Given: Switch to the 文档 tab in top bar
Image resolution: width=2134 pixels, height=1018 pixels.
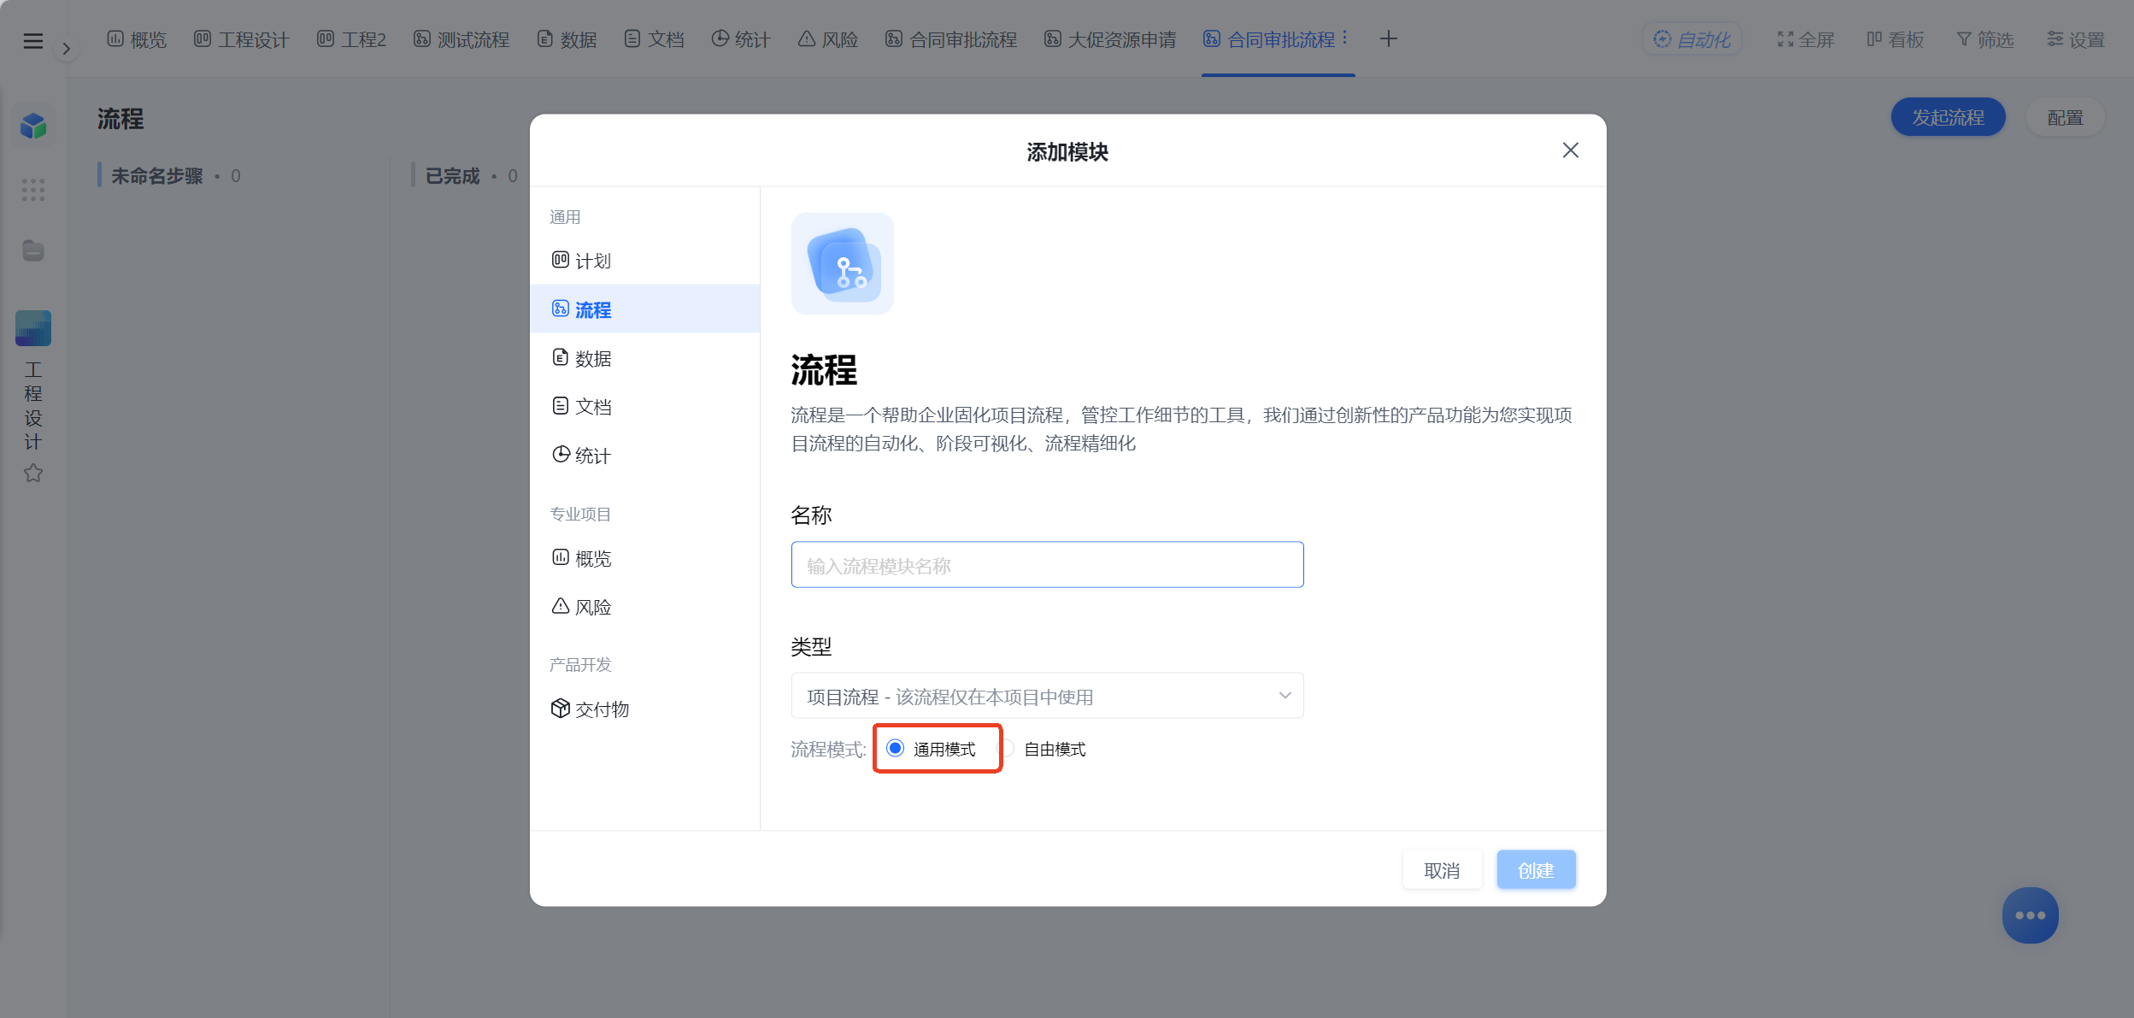Looking at the screenshot, I should click(x=655, y=39).
